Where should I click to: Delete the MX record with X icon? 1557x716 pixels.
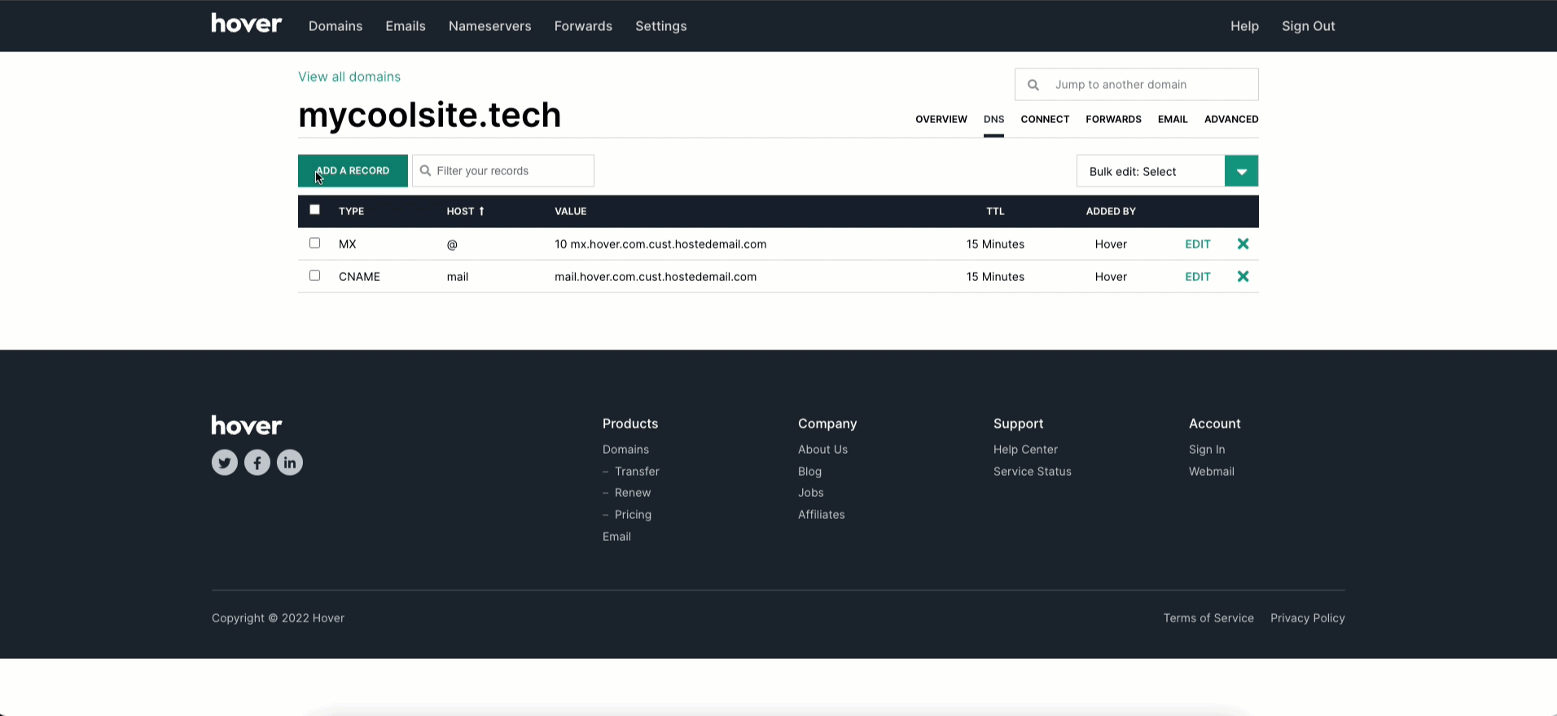pos(1243,244)
